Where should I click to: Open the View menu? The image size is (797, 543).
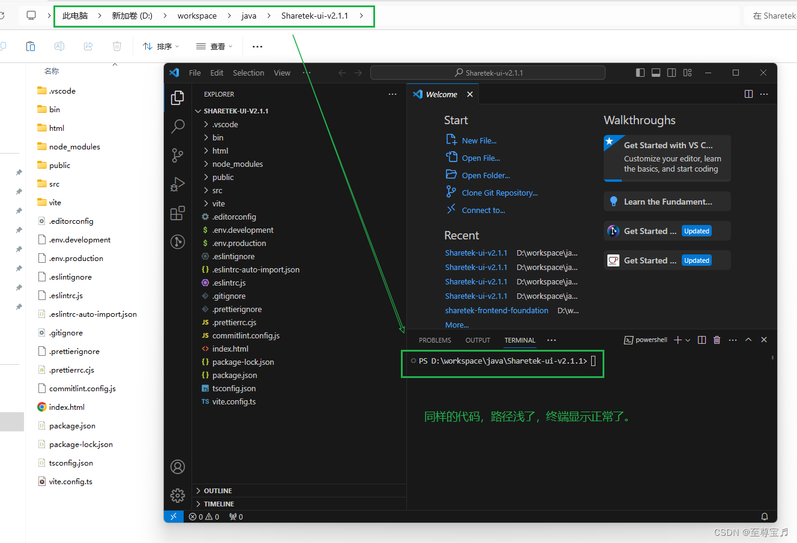pos(282,73)
